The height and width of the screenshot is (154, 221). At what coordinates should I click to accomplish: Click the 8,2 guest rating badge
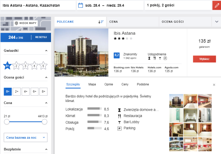117,55
